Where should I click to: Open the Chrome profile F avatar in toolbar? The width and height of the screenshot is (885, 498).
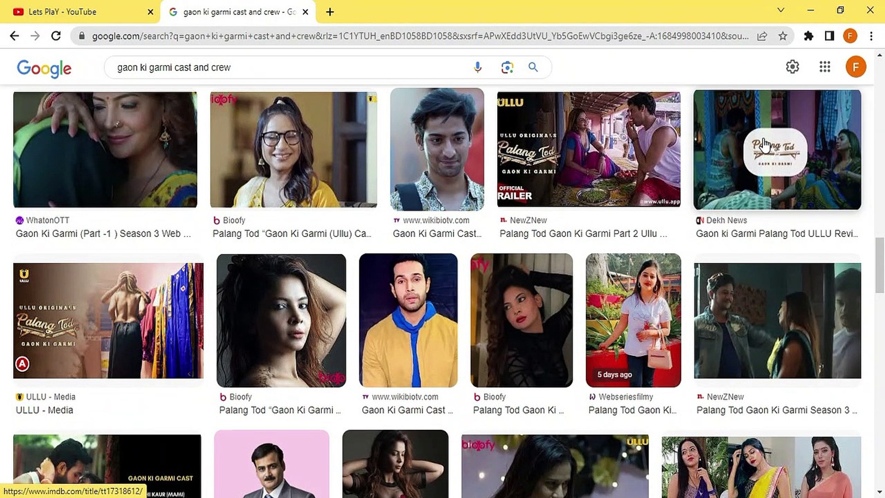850,36
